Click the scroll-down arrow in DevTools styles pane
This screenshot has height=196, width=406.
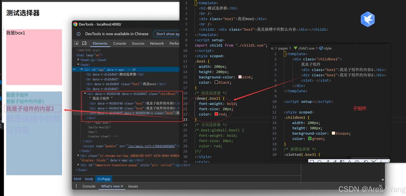[x=383, y=180]
